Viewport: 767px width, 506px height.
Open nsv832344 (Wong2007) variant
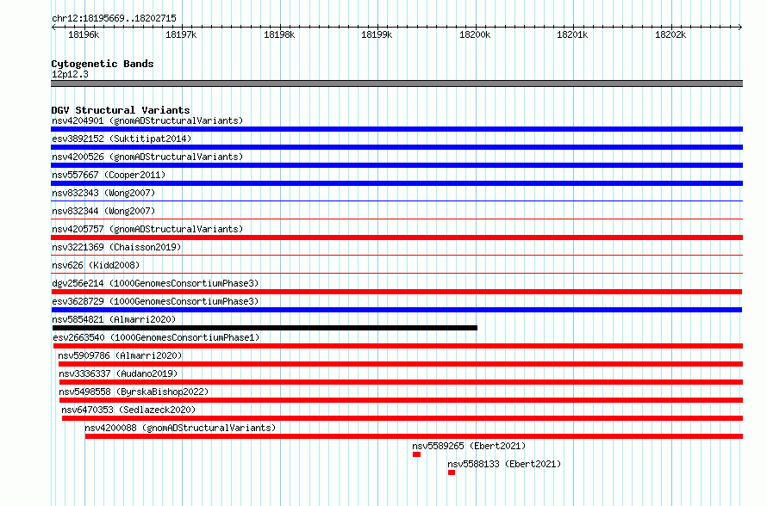click(103, 211)
